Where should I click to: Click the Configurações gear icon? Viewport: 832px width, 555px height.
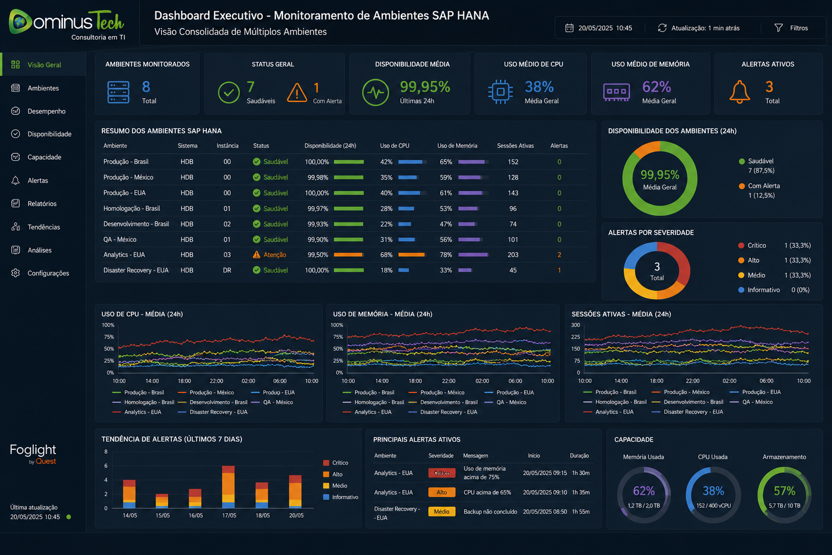(16, 273)
